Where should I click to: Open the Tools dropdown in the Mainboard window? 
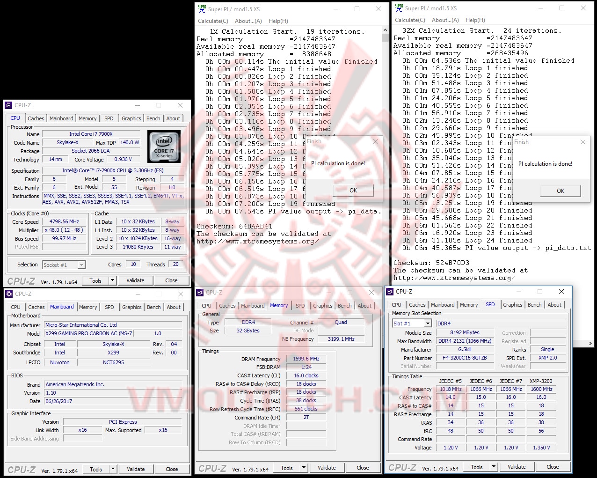[x=112, y=469]
